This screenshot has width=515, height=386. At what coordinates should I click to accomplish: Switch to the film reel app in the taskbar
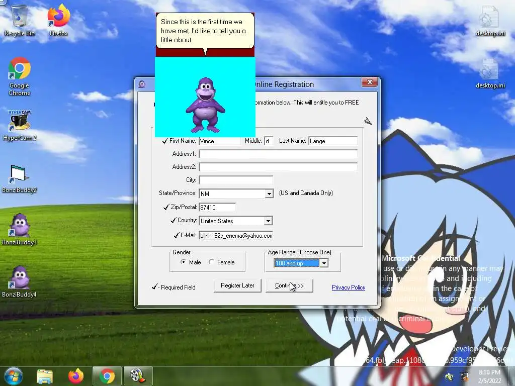[x=138, y=376]
